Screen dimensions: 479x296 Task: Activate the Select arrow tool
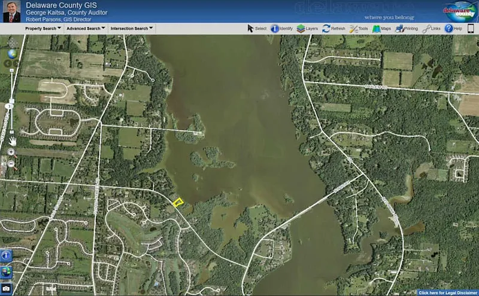coord(257,28)
